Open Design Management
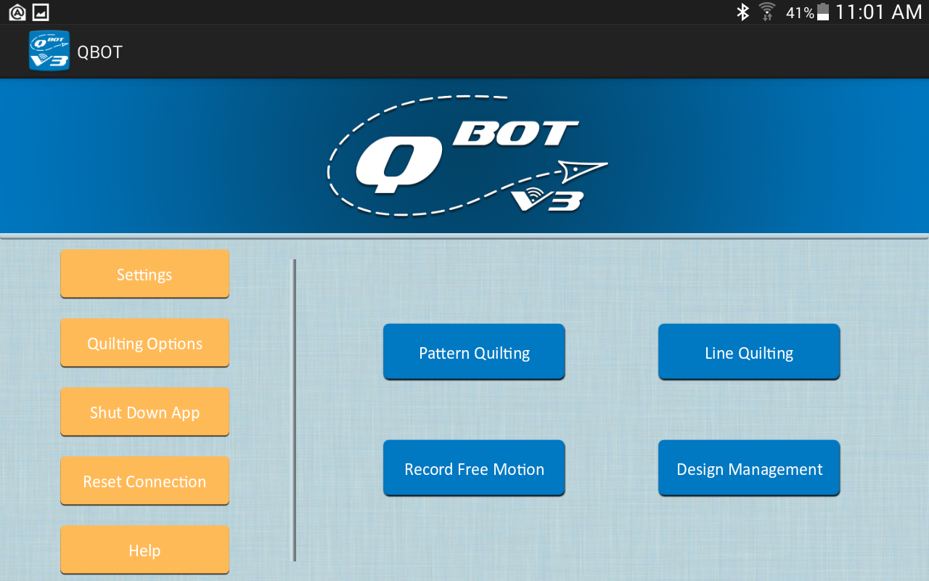 coord(748,468)
